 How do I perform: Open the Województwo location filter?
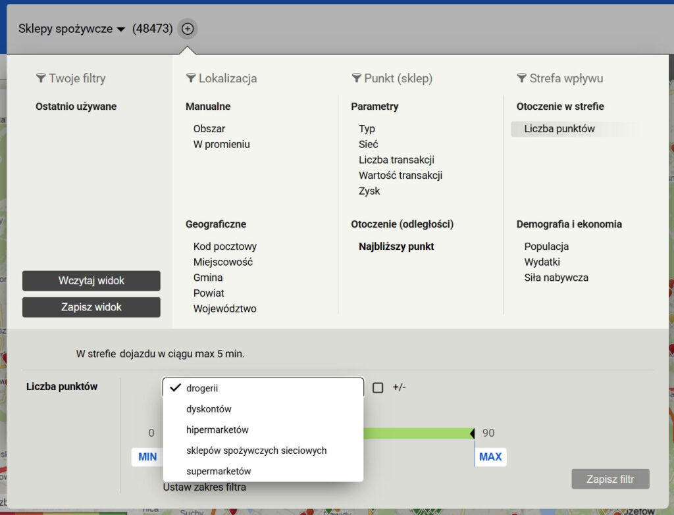224,308
